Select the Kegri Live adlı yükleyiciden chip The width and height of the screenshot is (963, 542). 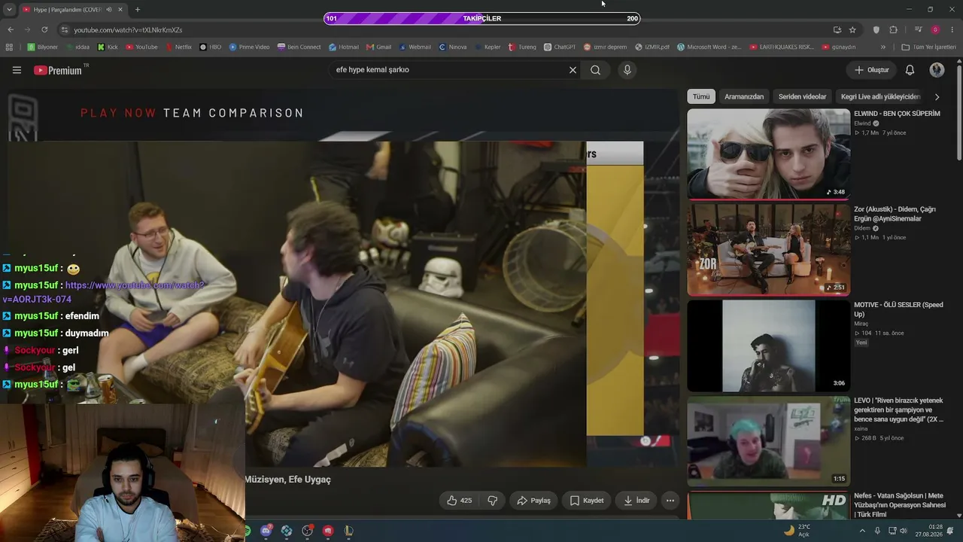tap(880, 97)
